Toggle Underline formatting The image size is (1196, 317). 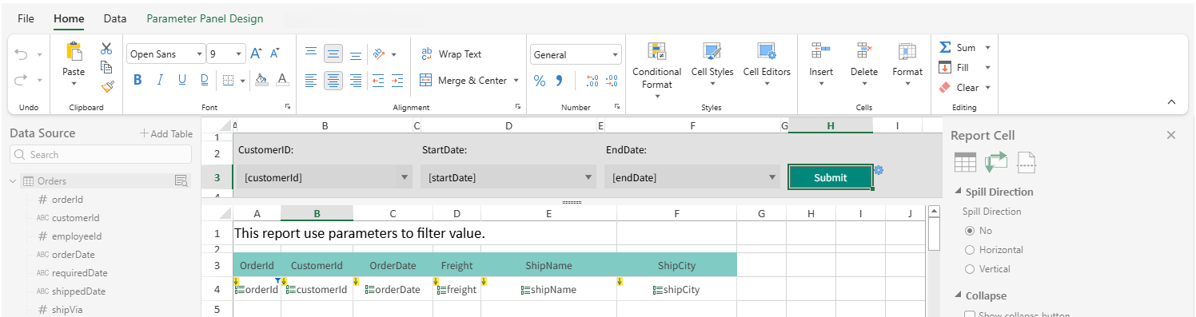pos(182,79)
